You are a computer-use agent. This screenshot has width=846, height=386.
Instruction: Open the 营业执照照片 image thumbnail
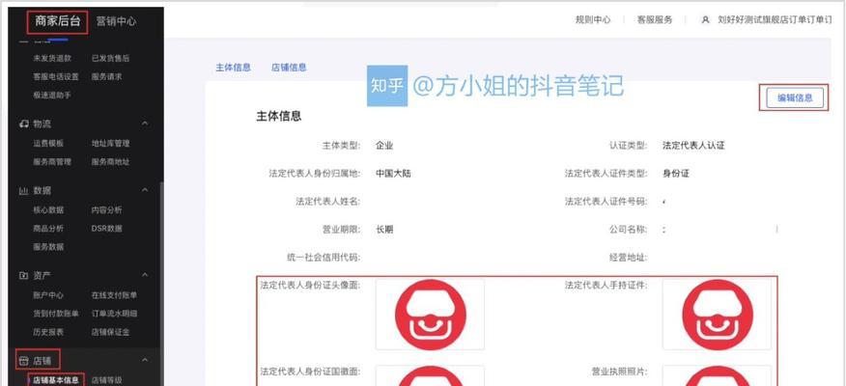717,375
